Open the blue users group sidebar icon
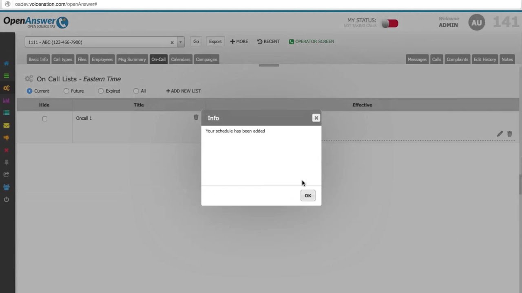The image size is (522, 293). coord(6,187)
